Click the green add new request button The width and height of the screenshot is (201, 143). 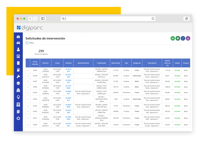[x=173, y=38]
